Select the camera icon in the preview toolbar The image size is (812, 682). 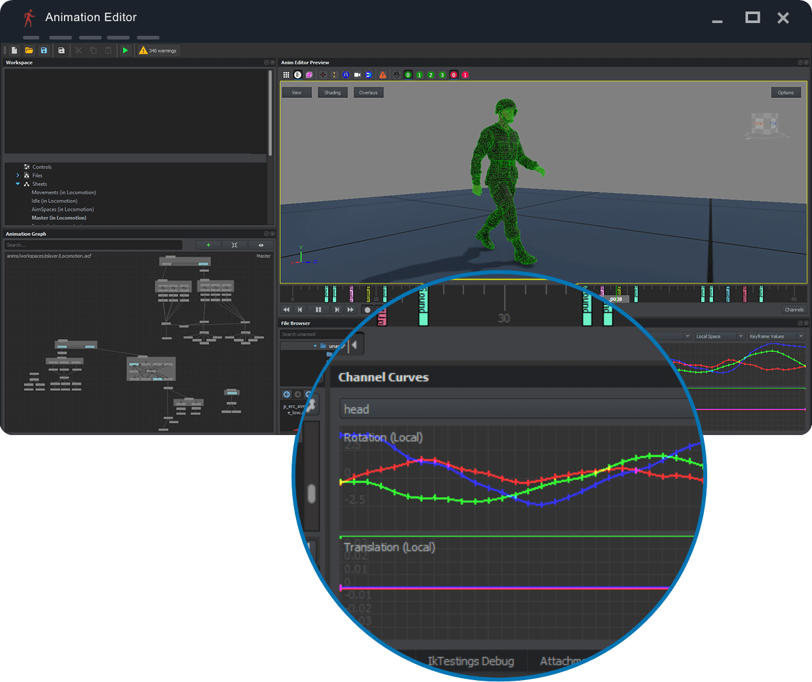[357, 74]
